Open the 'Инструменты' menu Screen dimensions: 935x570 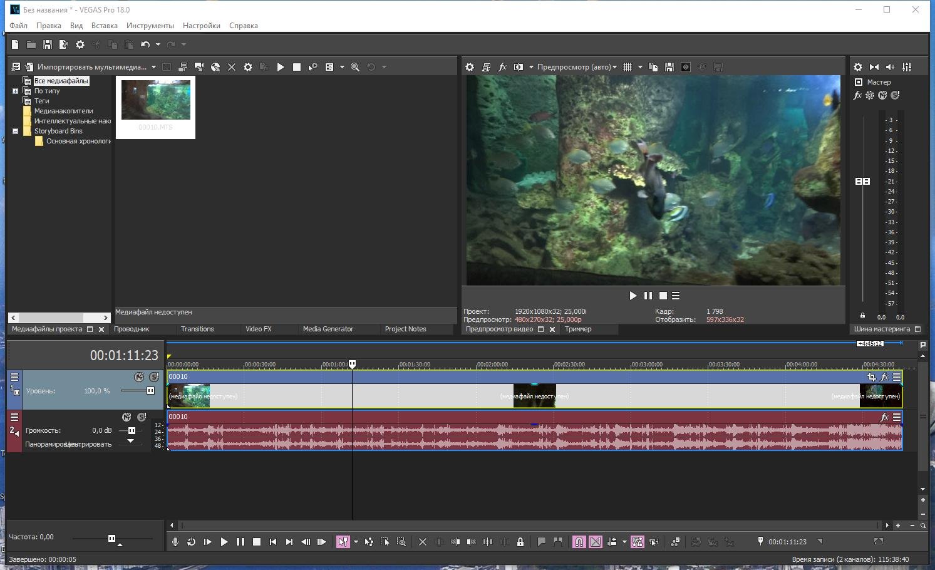click(150, 26)
